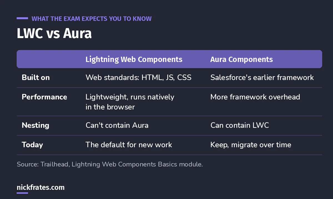Click the 'Salesforce's earlier framework' cell

pyautogui.click(x=262, y=78)
